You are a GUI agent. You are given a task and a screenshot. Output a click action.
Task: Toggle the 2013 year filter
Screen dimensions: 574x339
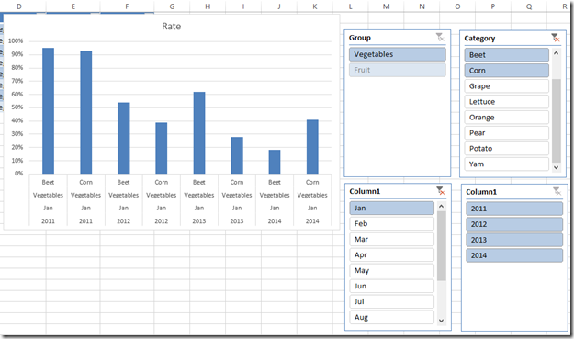click(514, 240)
